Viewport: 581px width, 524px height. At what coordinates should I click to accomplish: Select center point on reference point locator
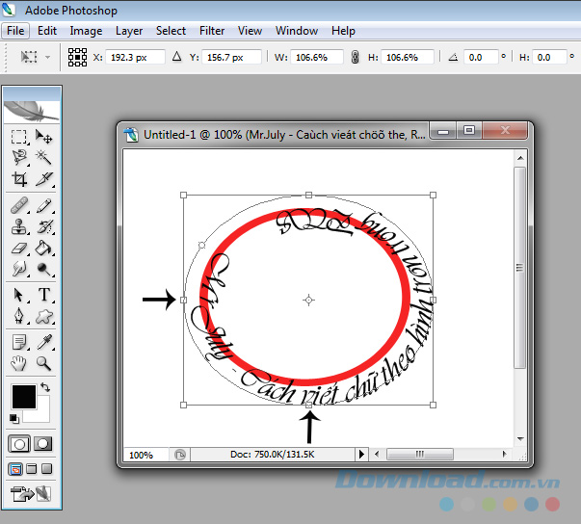77,58
